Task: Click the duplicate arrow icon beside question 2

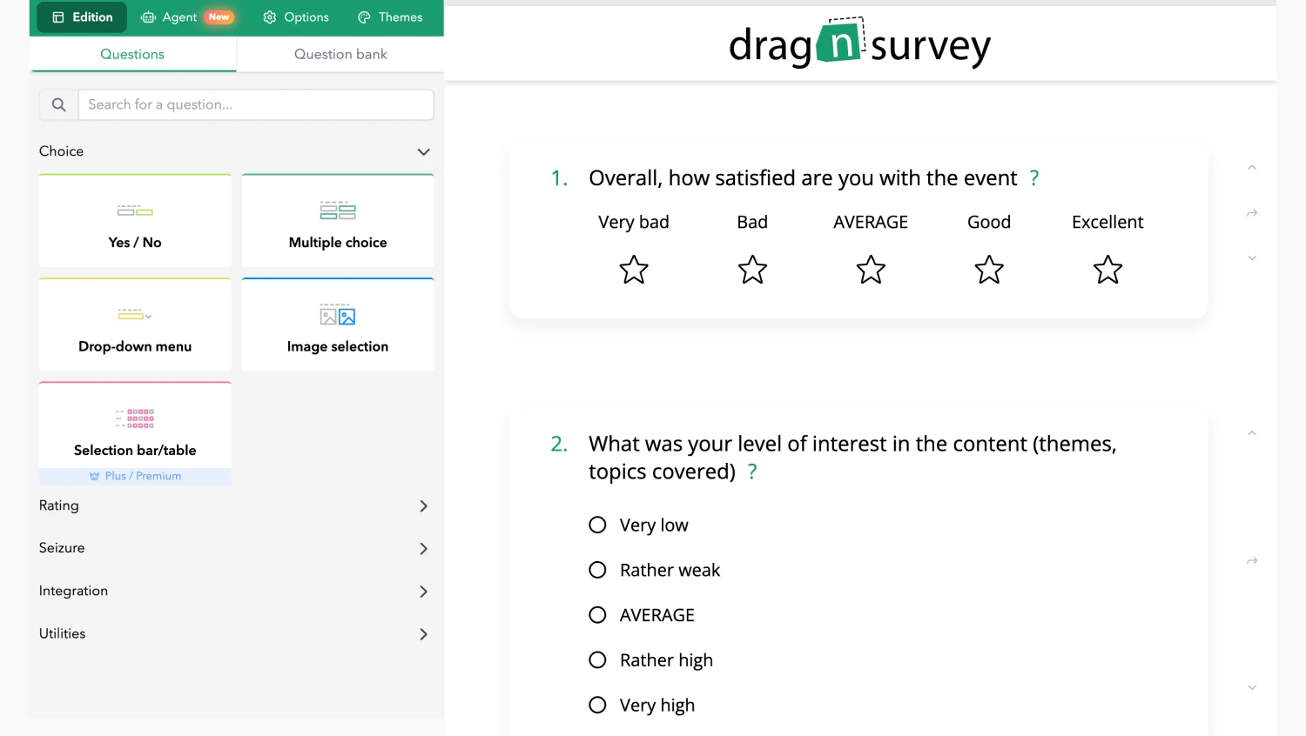Action: [x=1252, y=561]
